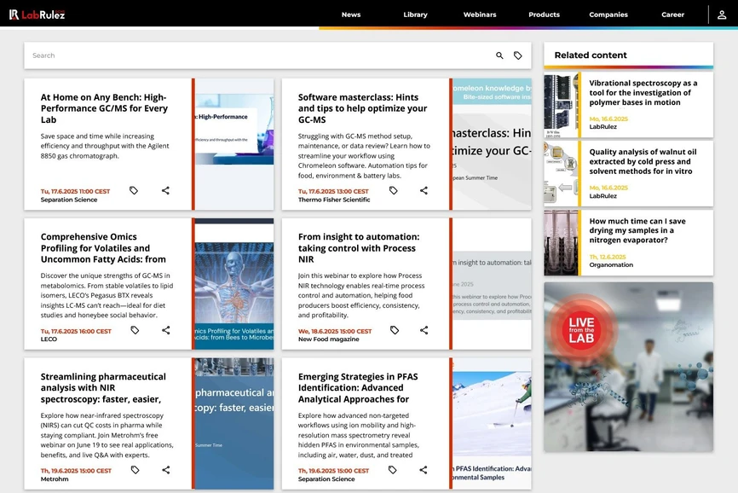
Task: Share the Process NIR webinar
Action: [424, 330]
